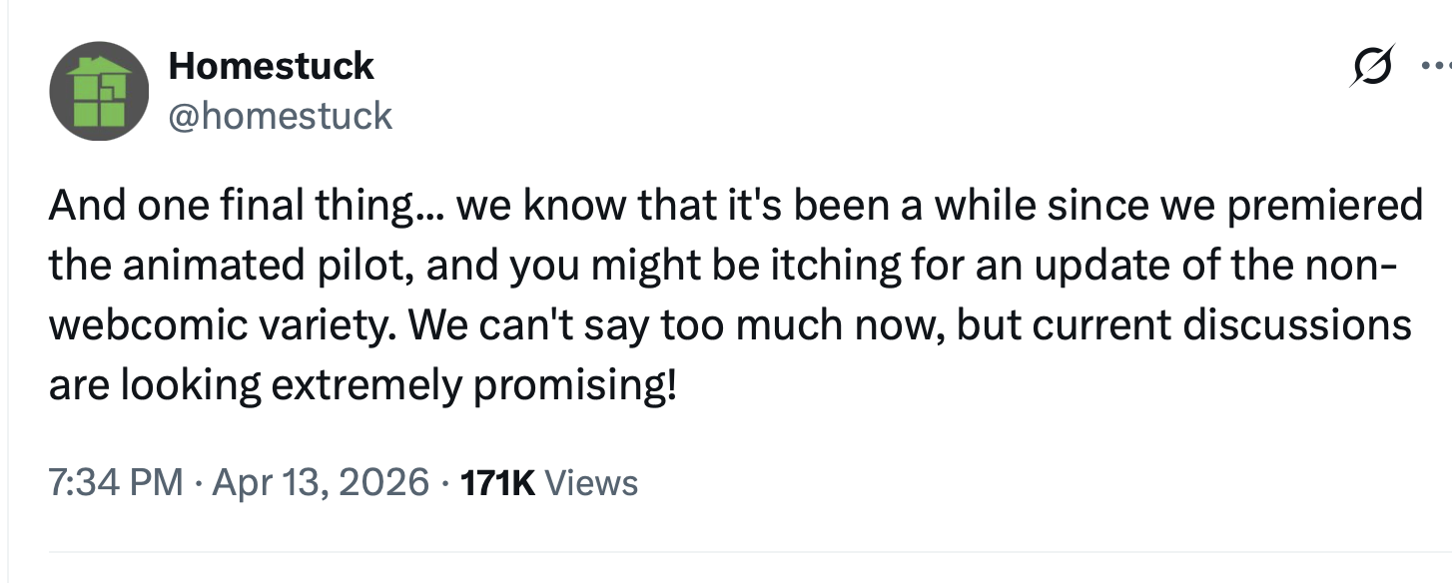
Task: View analytics via the 171K count
Action: click(496, 483)
